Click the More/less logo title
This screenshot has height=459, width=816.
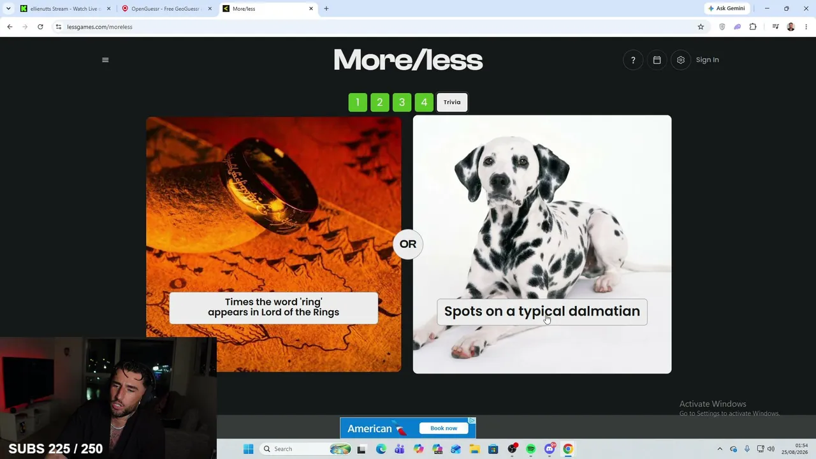pyautogui.click(x=408, y=61)
